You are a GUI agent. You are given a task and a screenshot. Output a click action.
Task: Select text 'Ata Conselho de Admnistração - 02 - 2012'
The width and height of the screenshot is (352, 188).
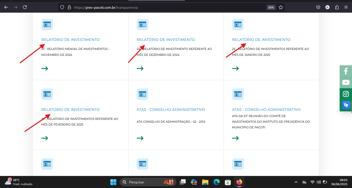(x=171, y=122)
